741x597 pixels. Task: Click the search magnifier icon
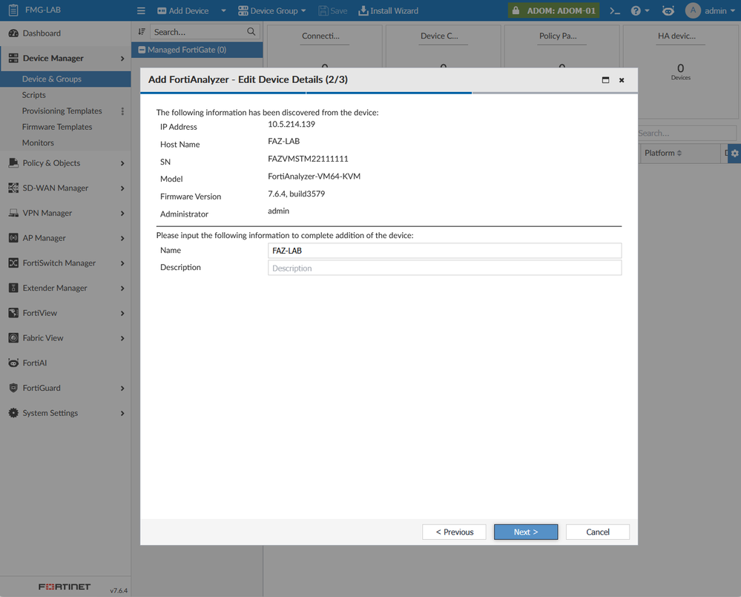[251, 32]
